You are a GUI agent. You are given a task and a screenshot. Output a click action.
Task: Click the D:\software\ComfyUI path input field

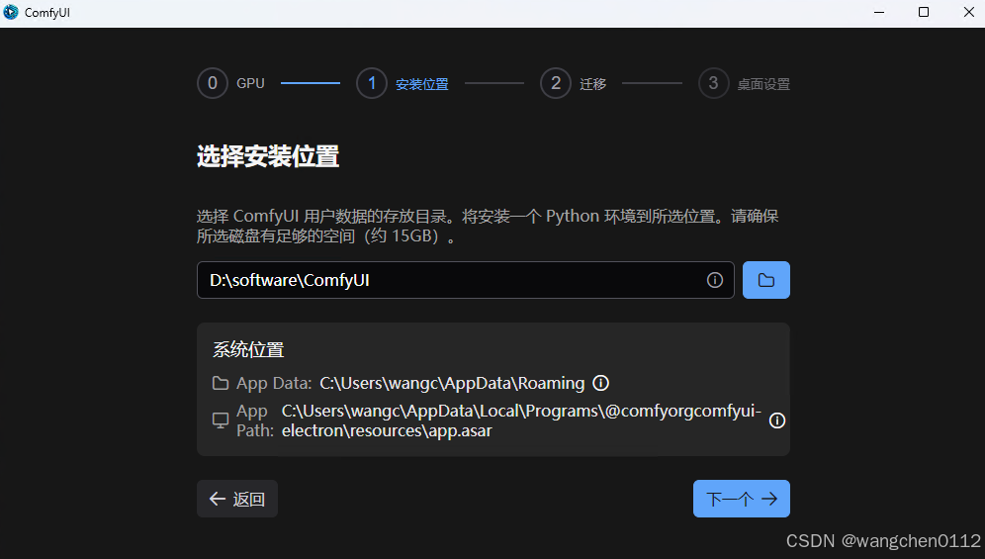click(x=466, y=280)
